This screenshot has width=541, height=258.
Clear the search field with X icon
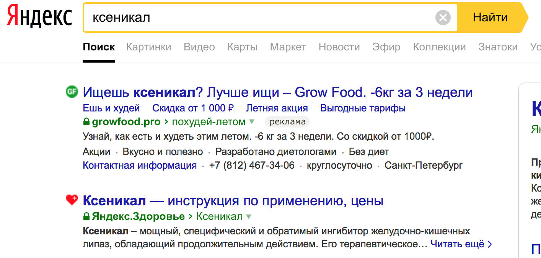point(443,18)
